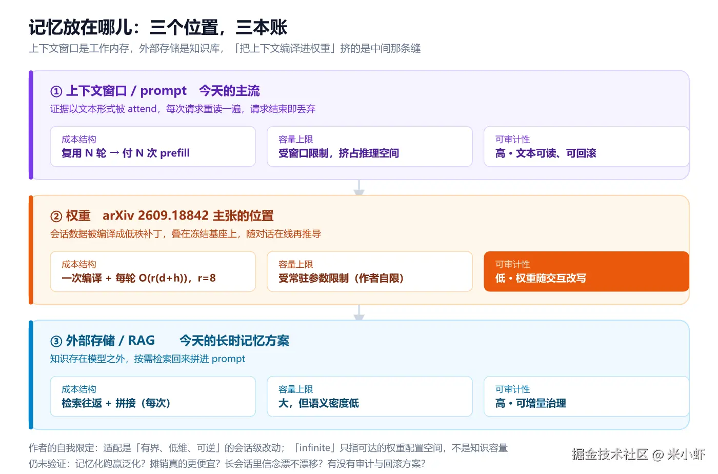Click the heading ③ 外部存储 / RAG
Viewport: 718px width, 474px height.
pyautogui.click(x=103, y=341)
